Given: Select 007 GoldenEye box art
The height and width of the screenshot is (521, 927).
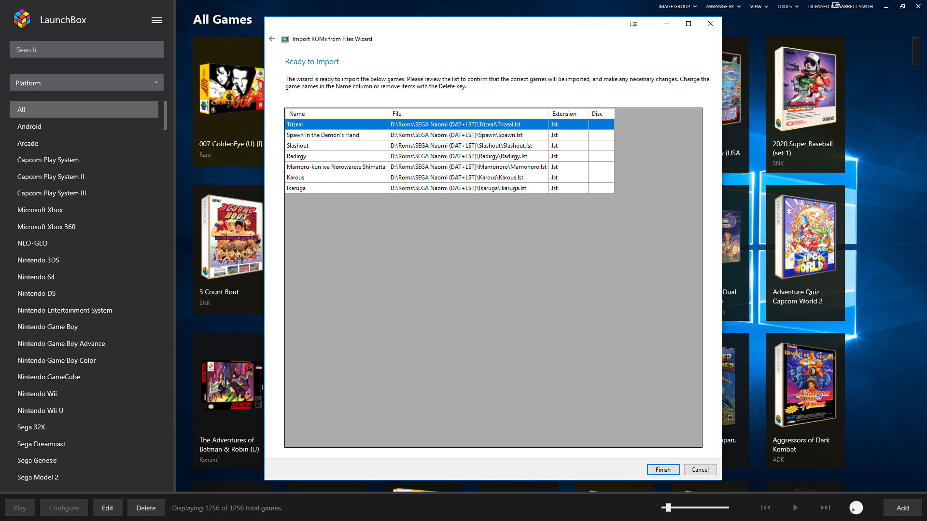Looking at the screenshot, I should [232, 88].
